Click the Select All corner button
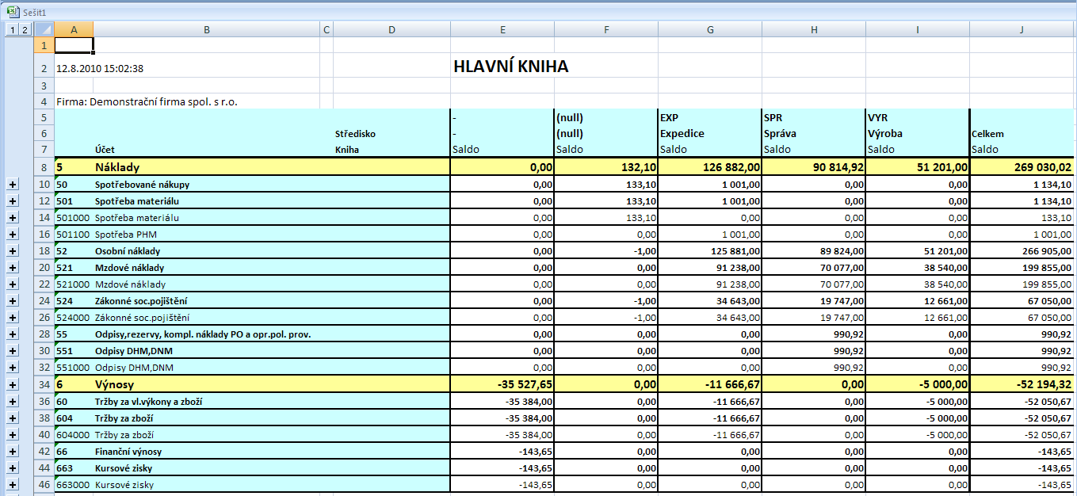 [44, 30]
